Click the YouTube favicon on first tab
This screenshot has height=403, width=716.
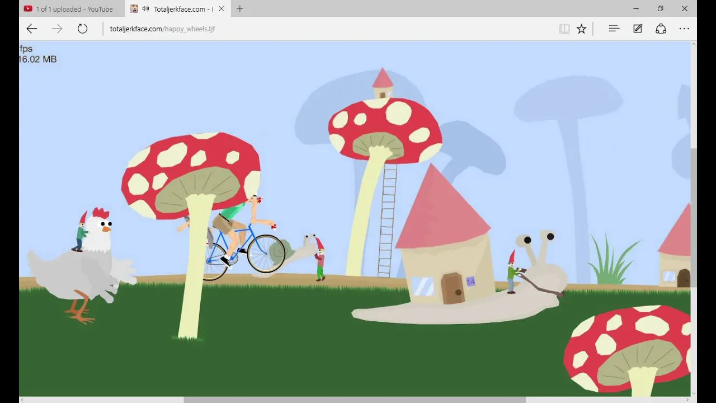28,9
